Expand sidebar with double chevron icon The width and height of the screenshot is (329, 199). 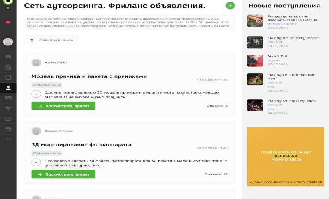click(x=8, y=8)
